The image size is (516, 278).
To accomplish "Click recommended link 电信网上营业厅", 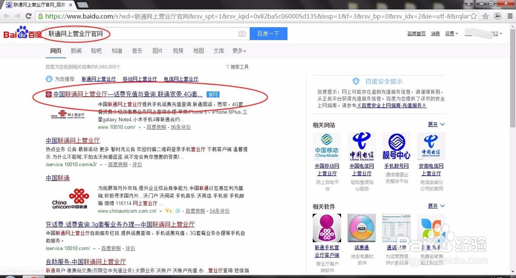I will point(181,79).
